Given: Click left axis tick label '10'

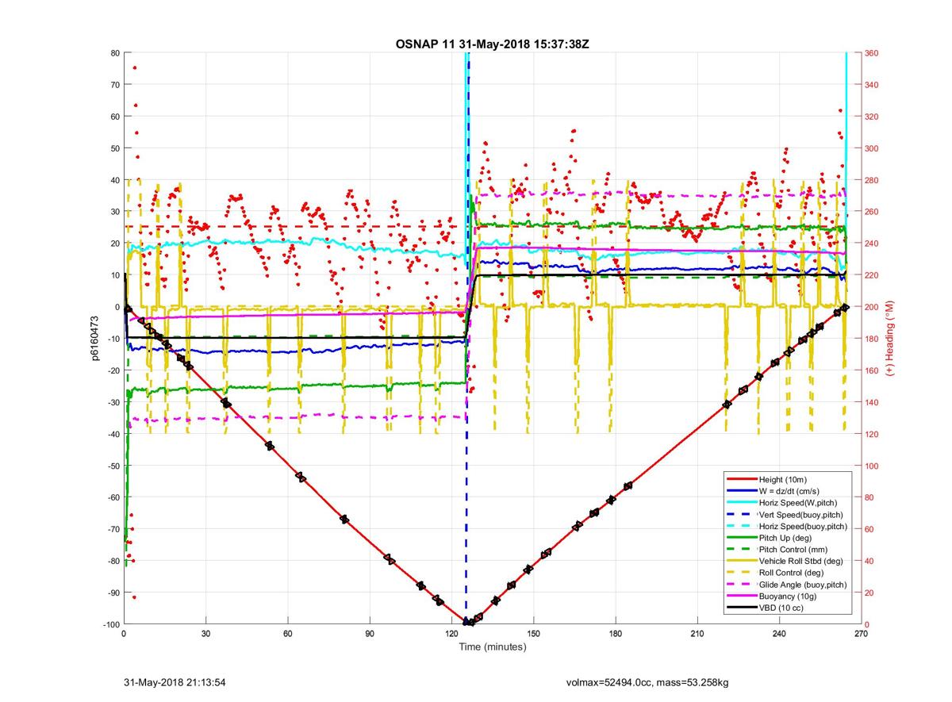Looking at the screenshot, I should [114, 275].
